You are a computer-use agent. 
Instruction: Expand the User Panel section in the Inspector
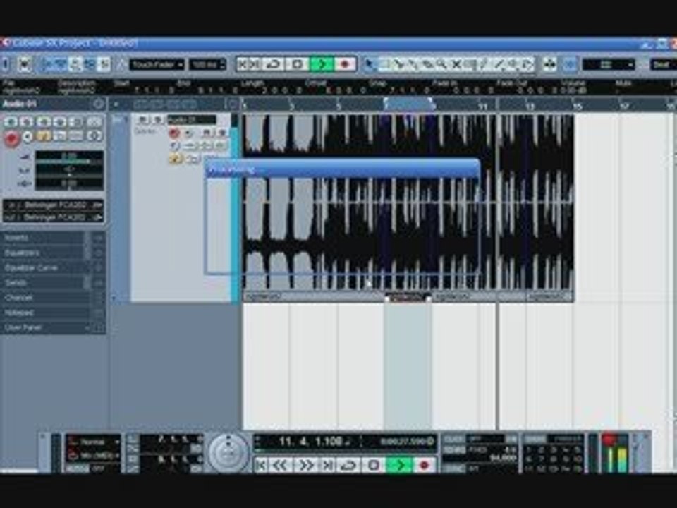(x=53, y=328)
